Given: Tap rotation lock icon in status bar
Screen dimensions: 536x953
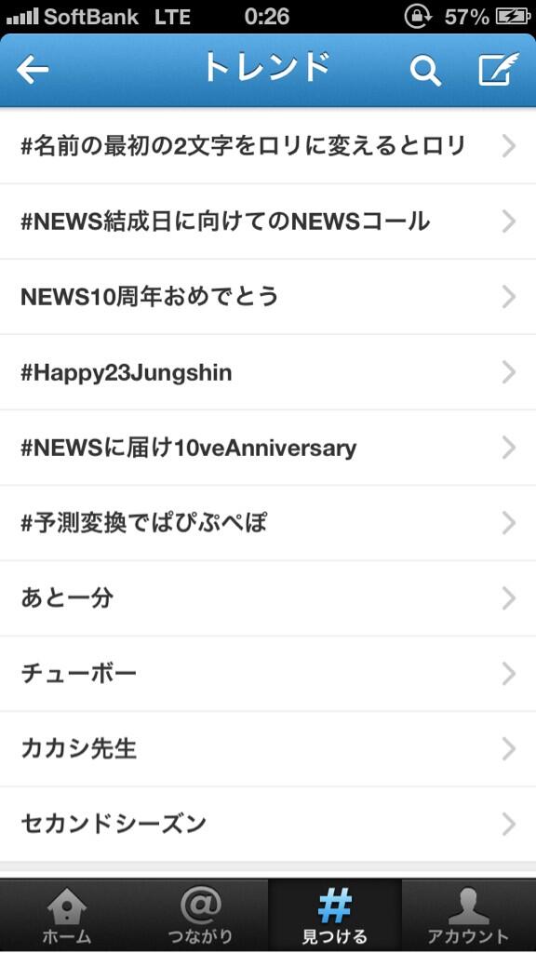Looking at the screenshot, I should coord(418,17).
